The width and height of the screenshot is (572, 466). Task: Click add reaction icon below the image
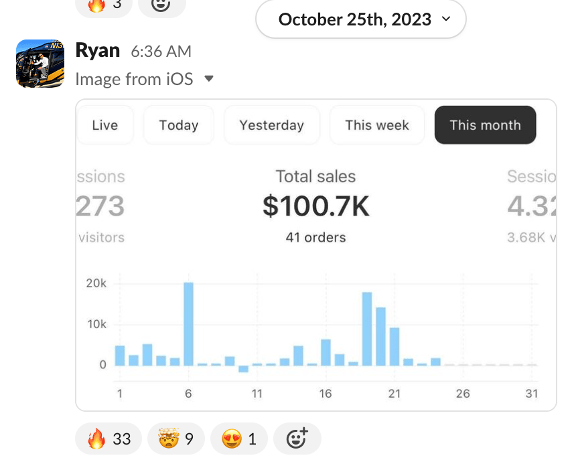click(x=297, y=439)
